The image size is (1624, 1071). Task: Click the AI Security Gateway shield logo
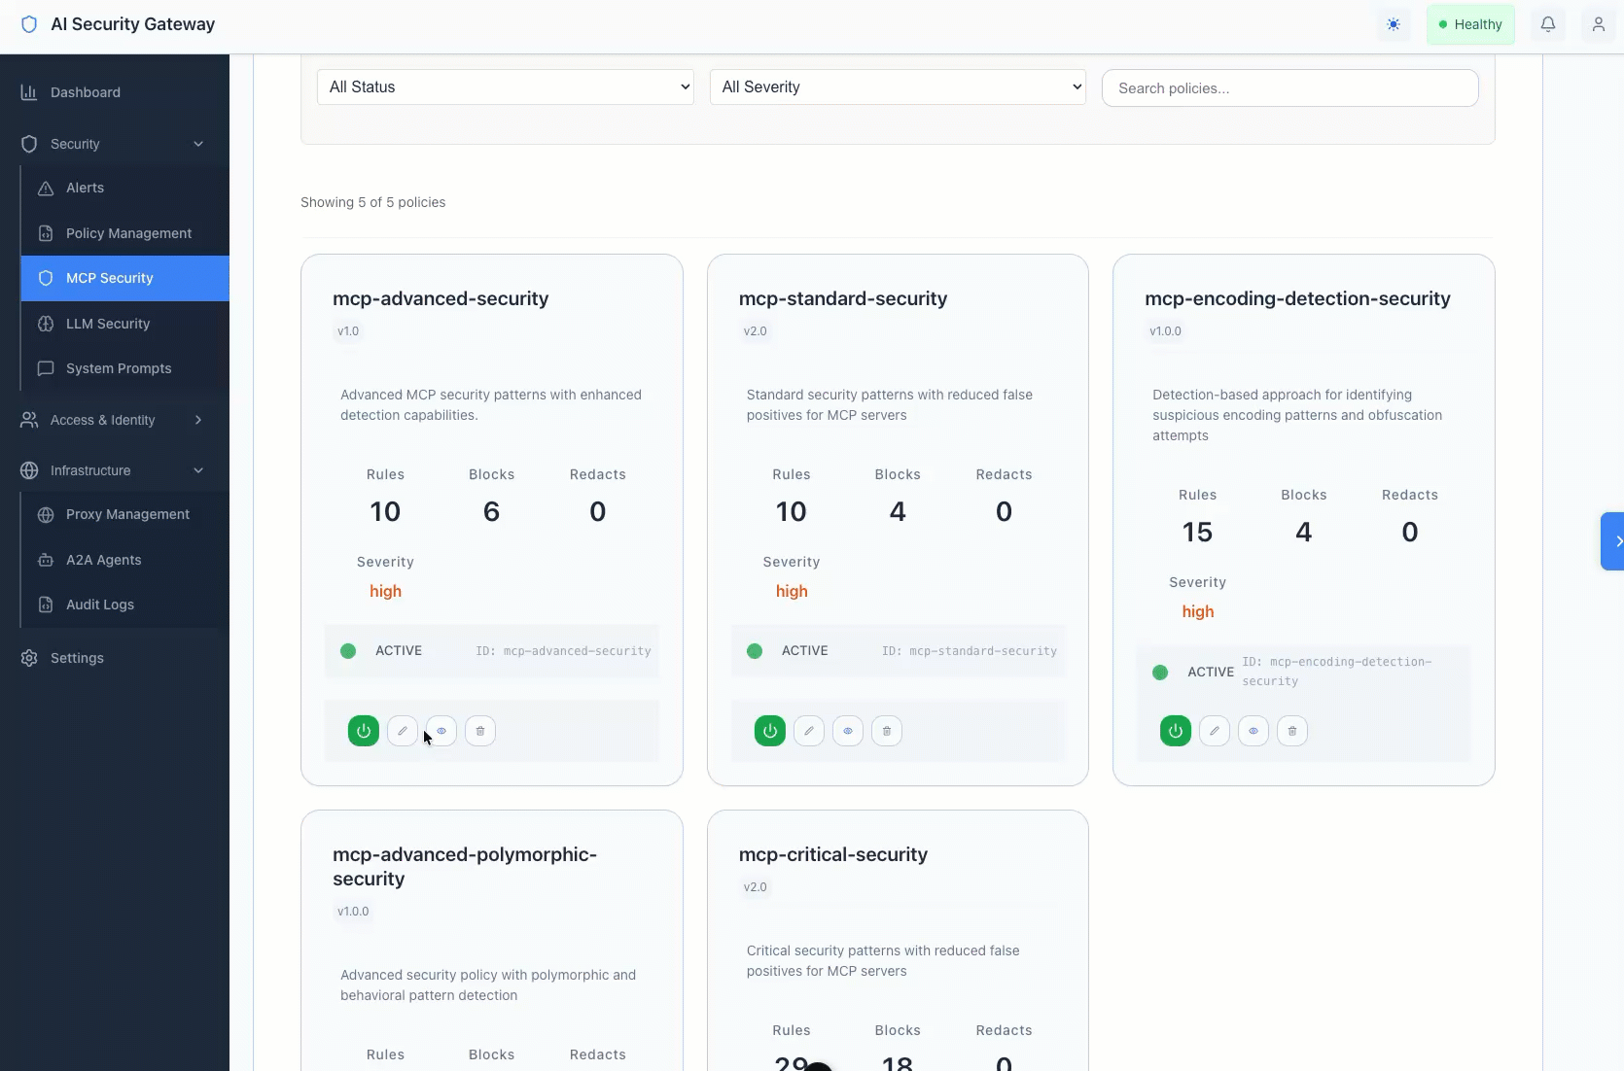pyautogui.click(x=29, y=24)
